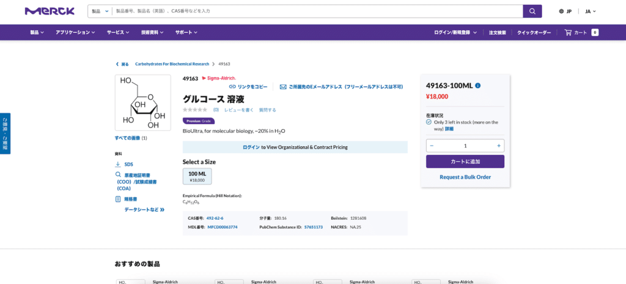
Task: Increase quantity with plus button
Action: coord(498,146)
